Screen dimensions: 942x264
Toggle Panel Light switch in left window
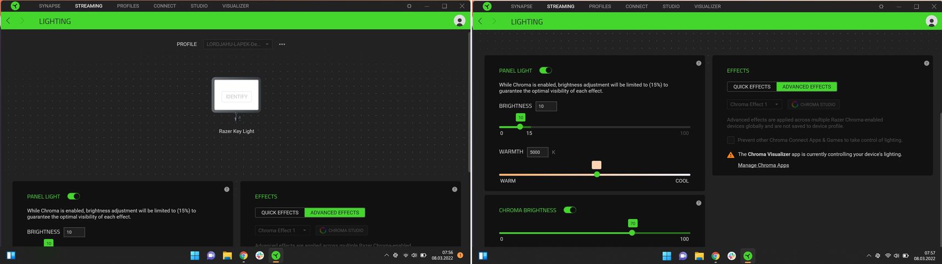pos(73,196)
